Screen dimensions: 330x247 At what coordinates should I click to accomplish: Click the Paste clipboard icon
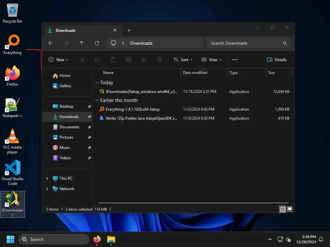[x=113, y=59]
